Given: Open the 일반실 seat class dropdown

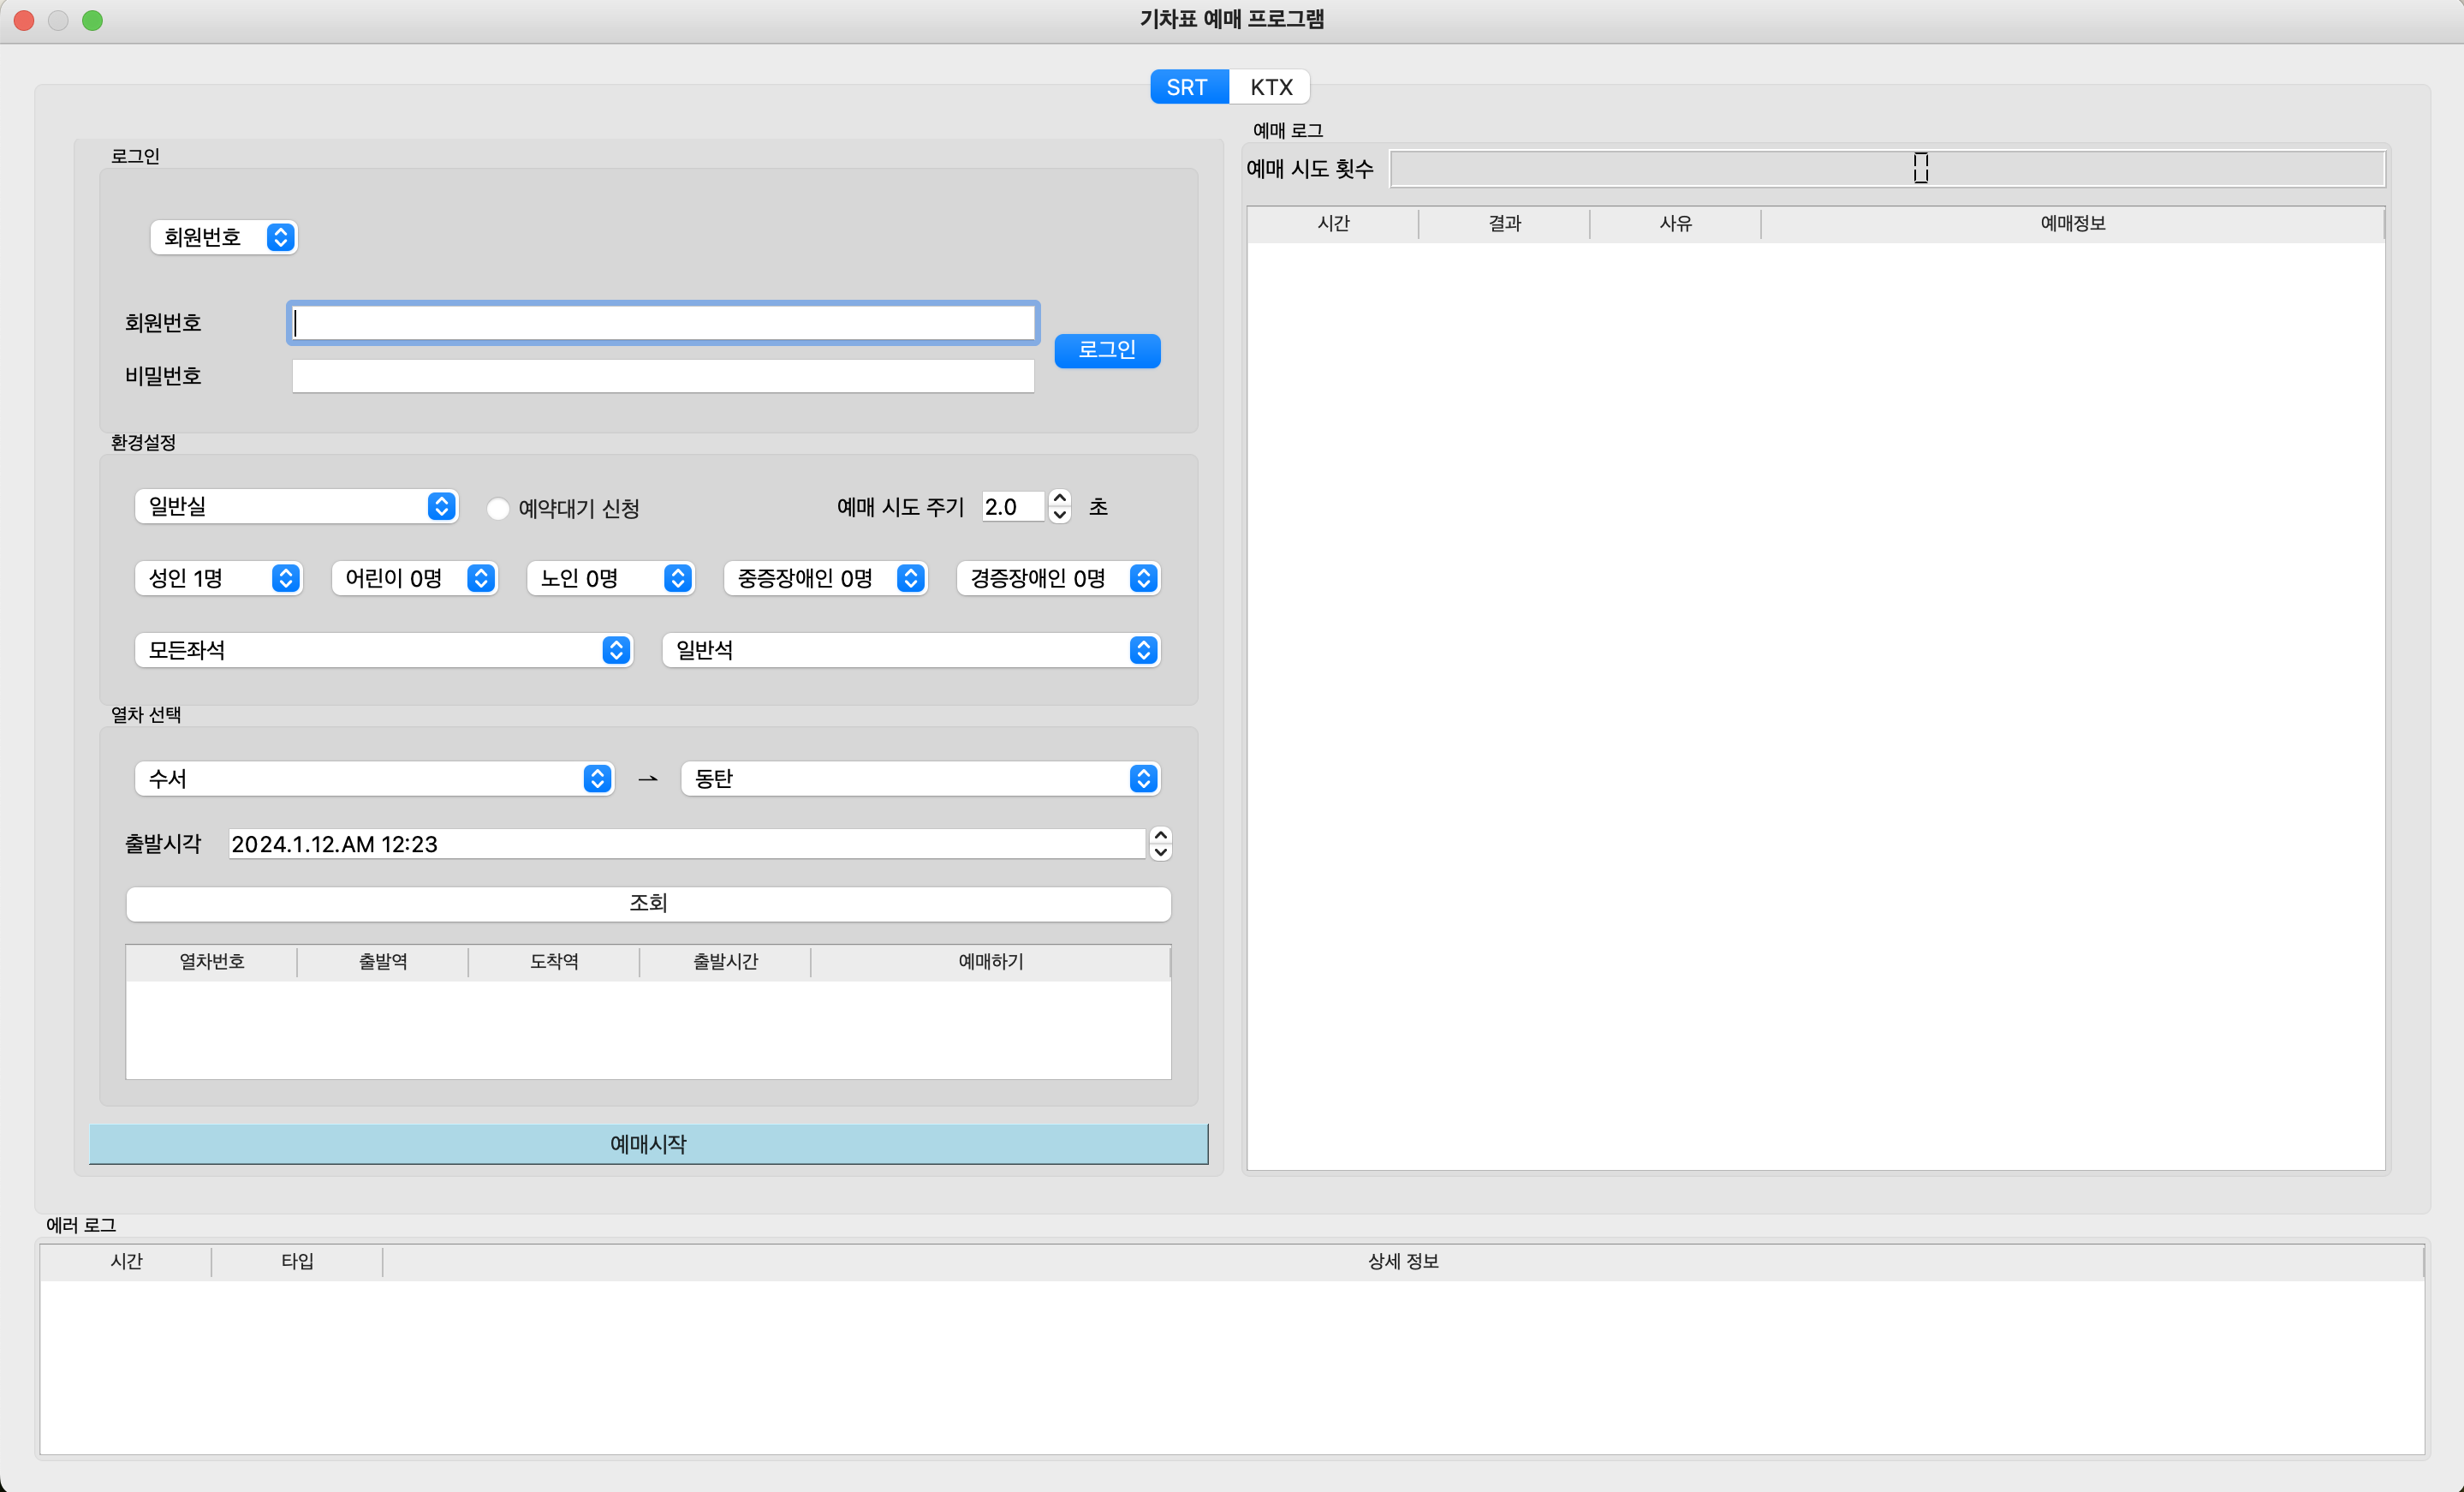Looking at the screenshot, I should [296, 506].
